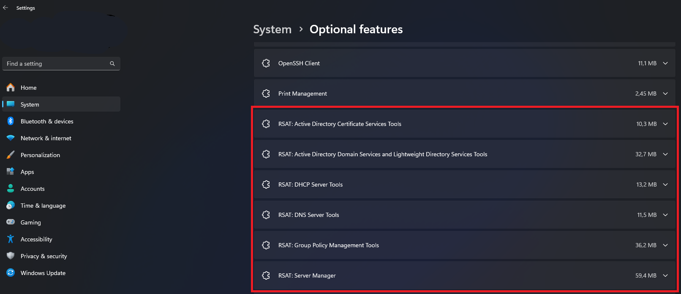
Task: Click the Time & language globe icon
Action: (11, 205)
